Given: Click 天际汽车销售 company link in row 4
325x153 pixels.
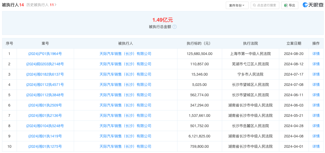Looking at the screenshot, I should pyautogui.click(x=125, y=85).
